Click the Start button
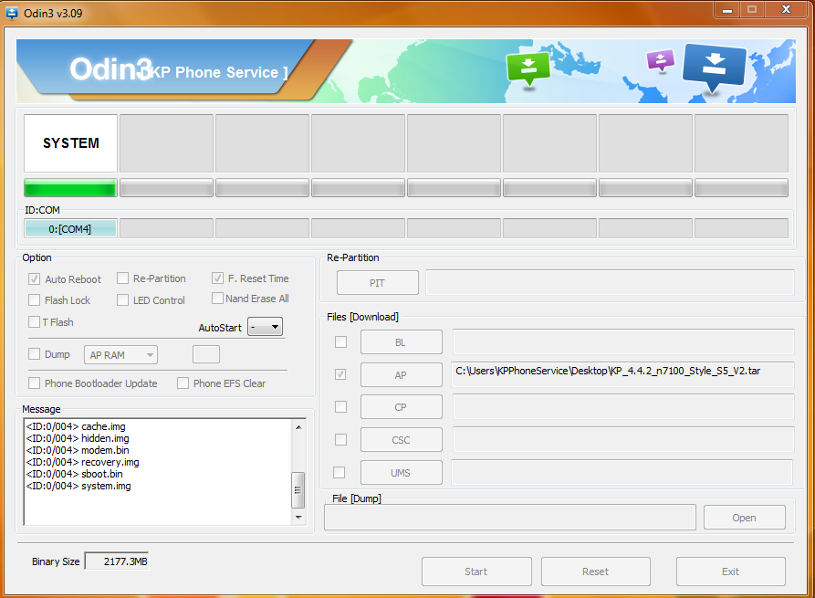 coord(476,572)
